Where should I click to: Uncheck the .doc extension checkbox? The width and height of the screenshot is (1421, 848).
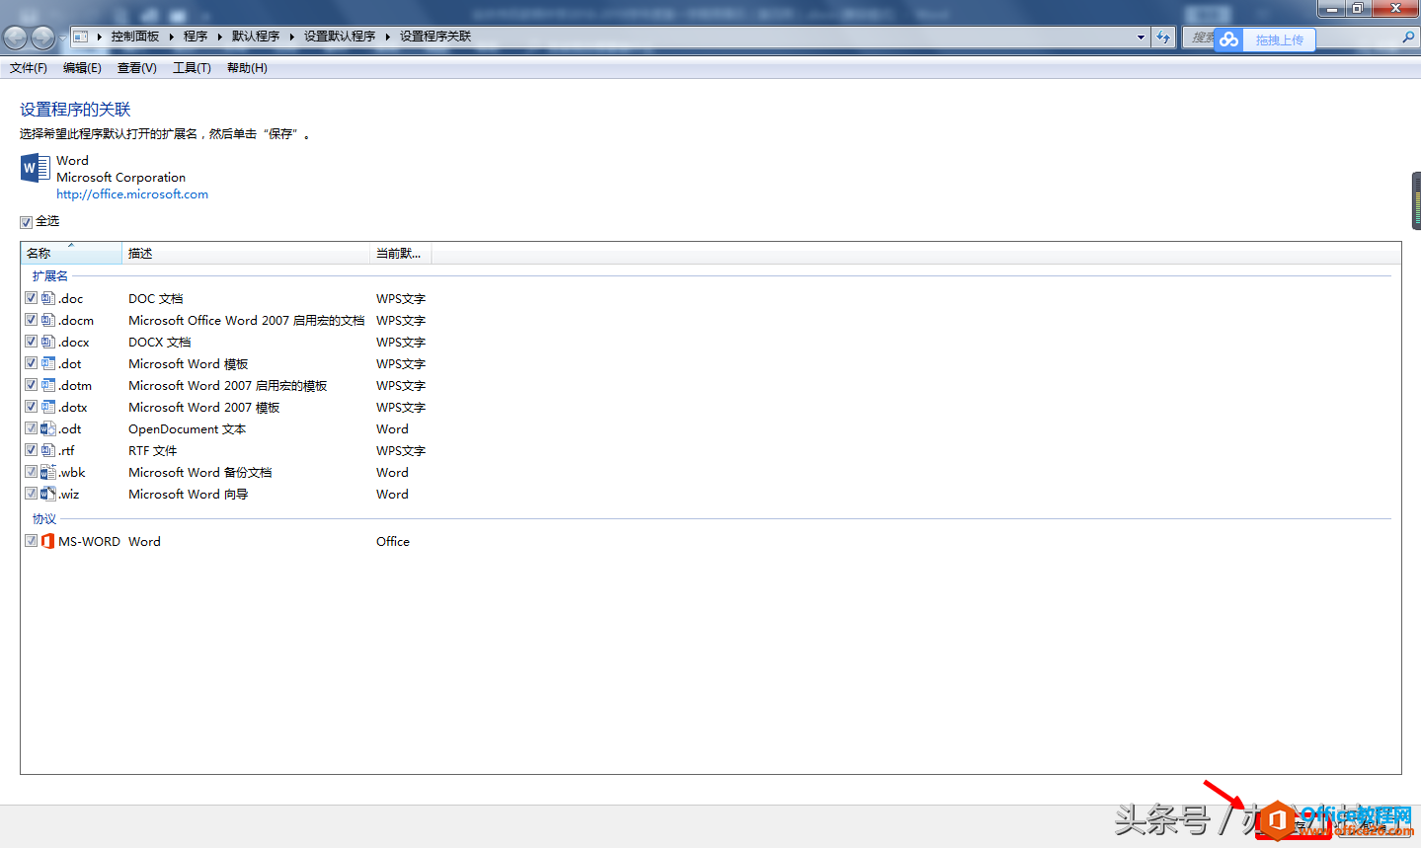pos(31,298)
